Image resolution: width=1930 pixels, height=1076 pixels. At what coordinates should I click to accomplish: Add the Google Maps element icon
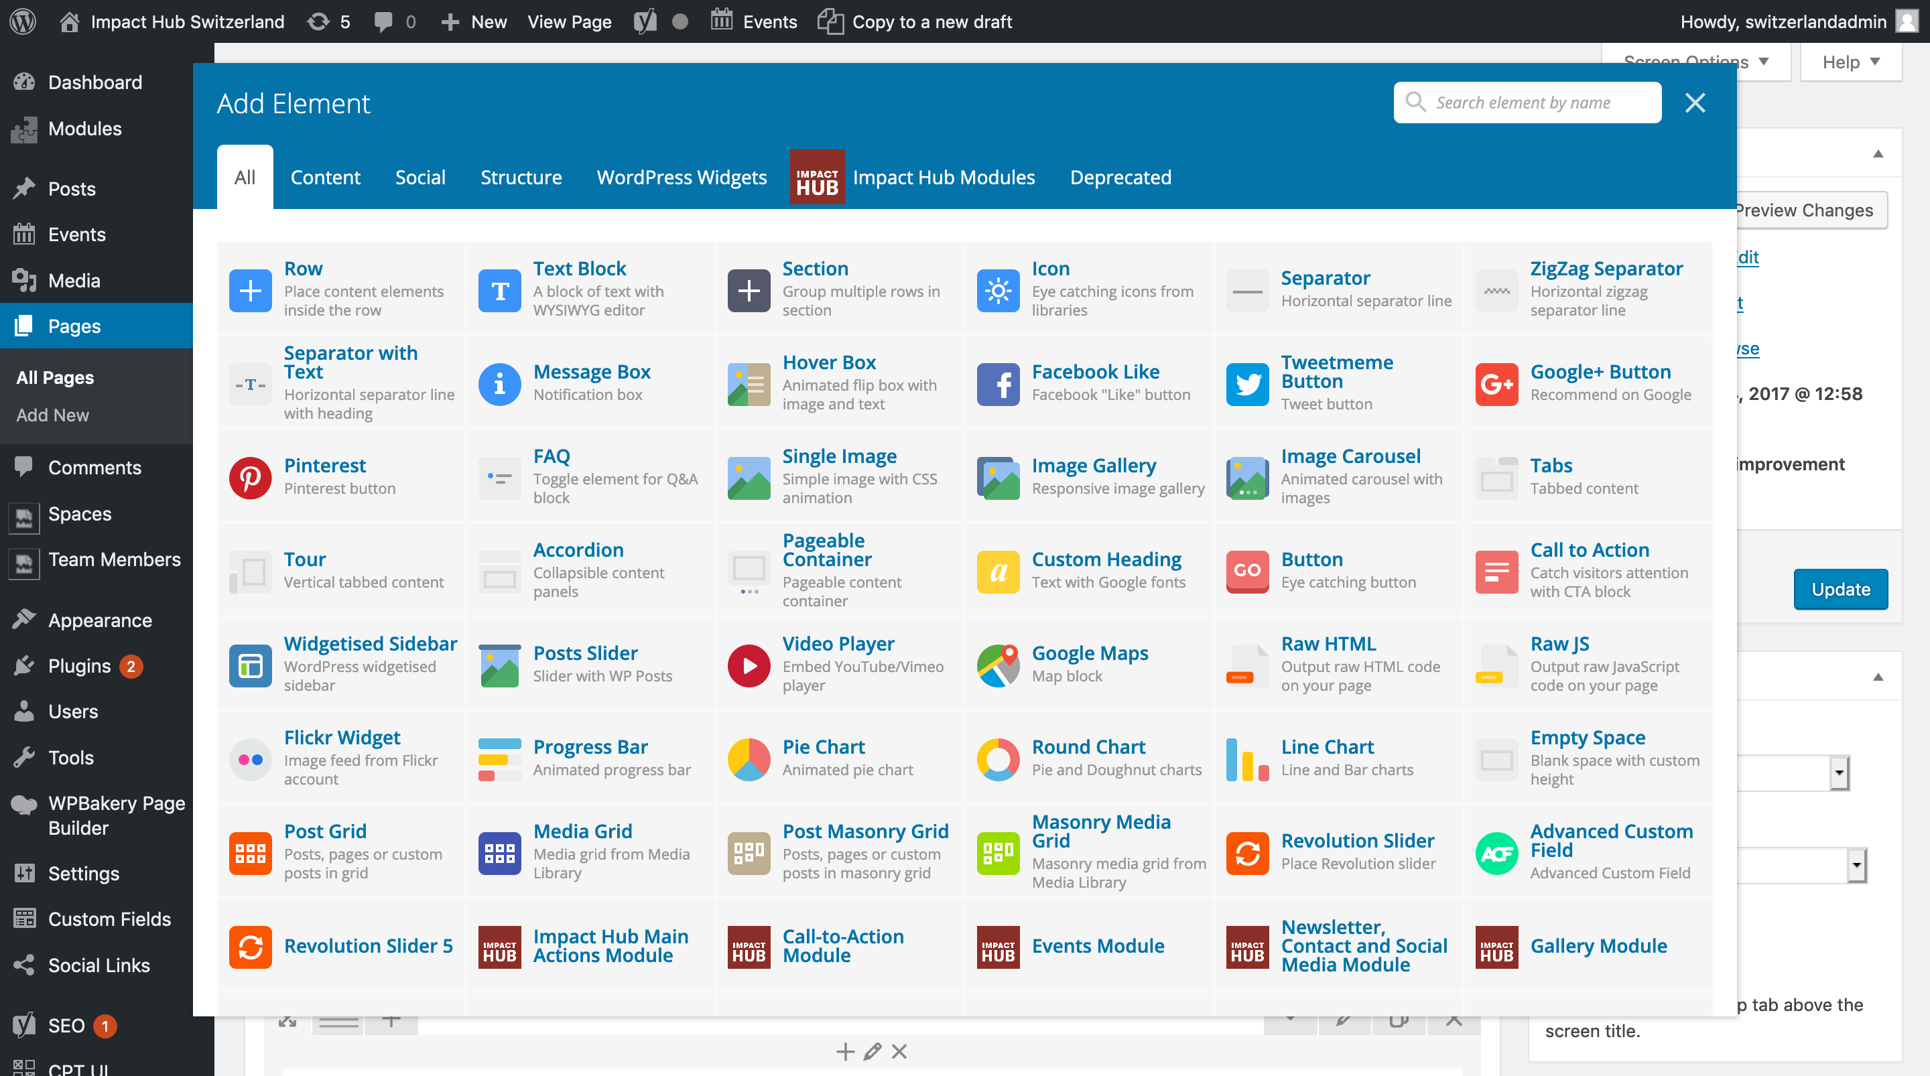pyautogui.click(x=998, y=665)
